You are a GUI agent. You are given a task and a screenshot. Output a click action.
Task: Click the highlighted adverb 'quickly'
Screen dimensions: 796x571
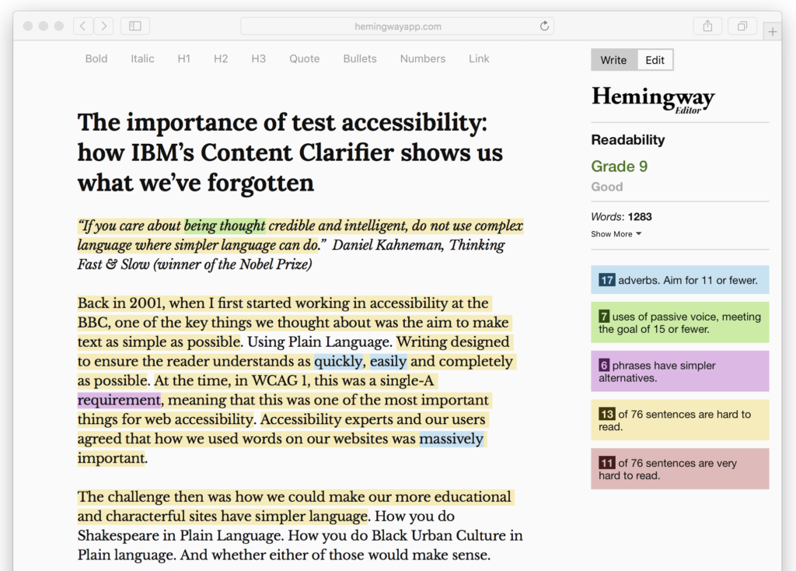point(339,361)
